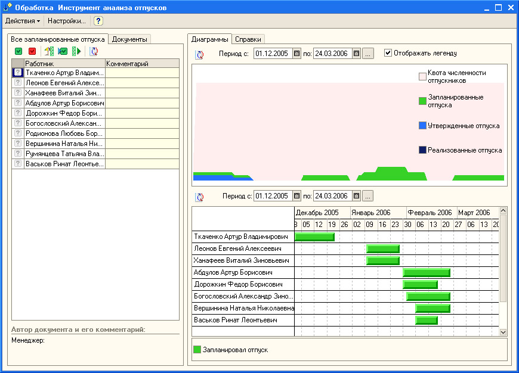Image resolution: width=519 pixels, height=373 pixels.
Task: Open calendar for Gantt chart start date 01.12.2005
Action: coord(297,196)
